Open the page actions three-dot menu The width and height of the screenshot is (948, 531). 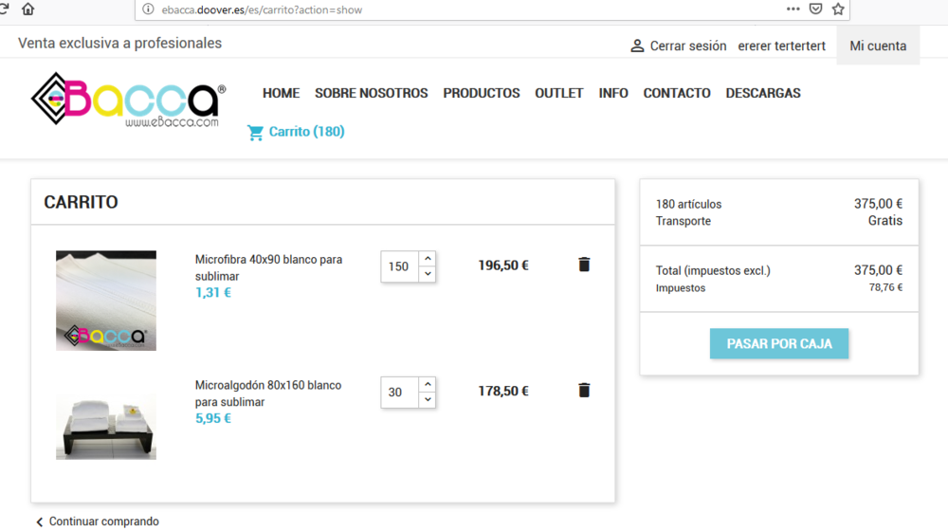point(793,9)
